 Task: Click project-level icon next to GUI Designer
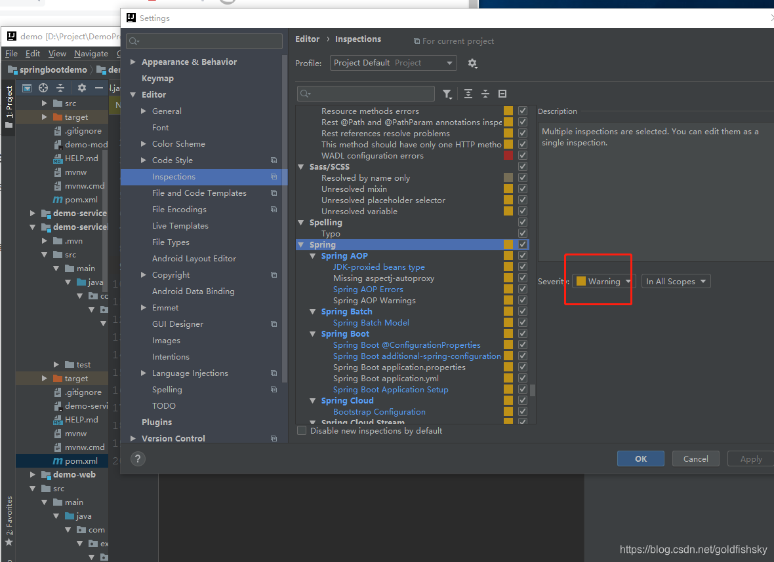274,324
